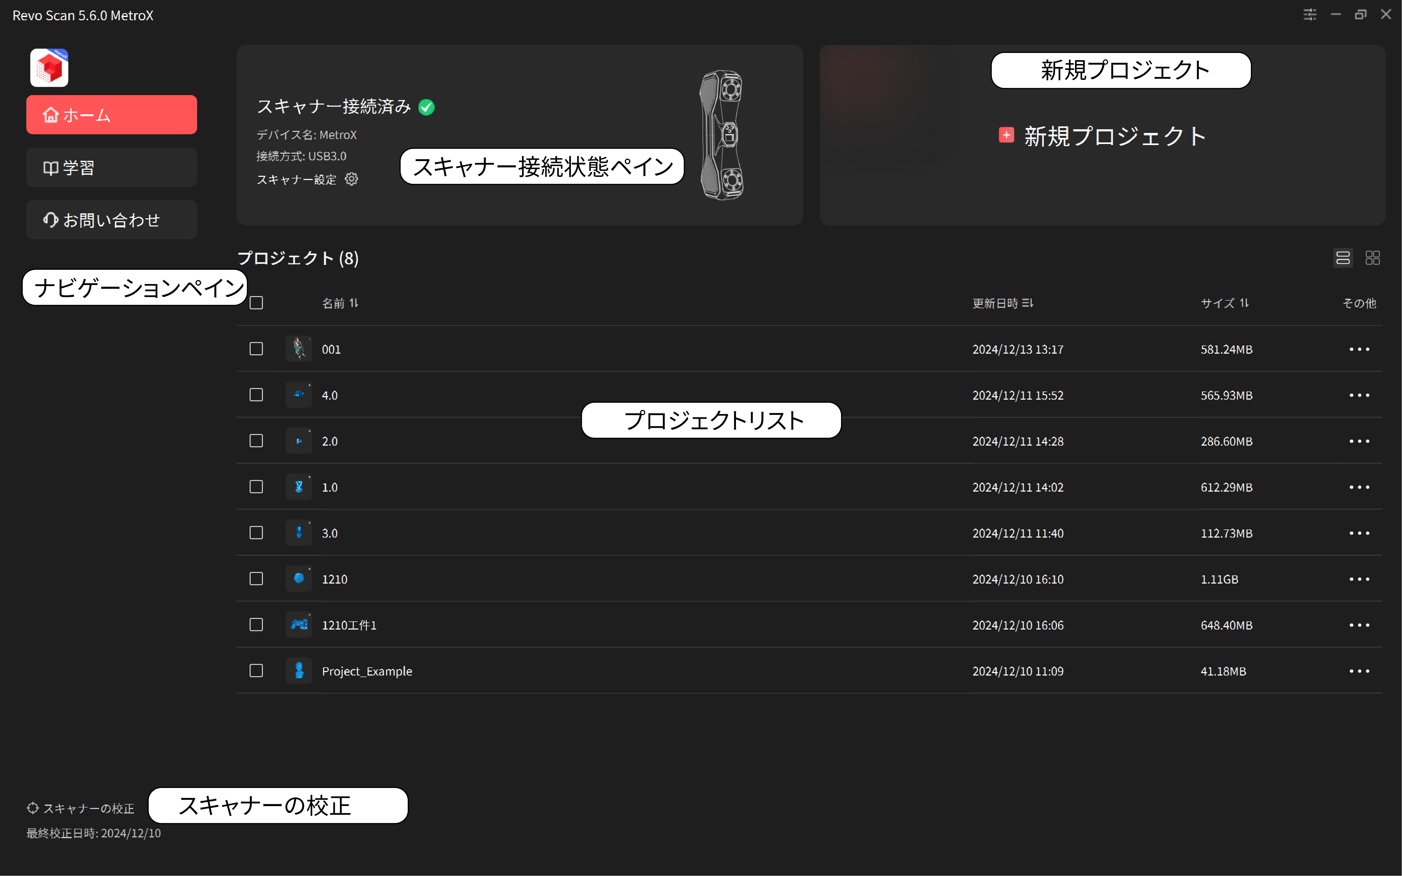Open more options for project 001
Image resolution: width=1402 pixels, height=876 pixels.
[x=1359, y=349]
